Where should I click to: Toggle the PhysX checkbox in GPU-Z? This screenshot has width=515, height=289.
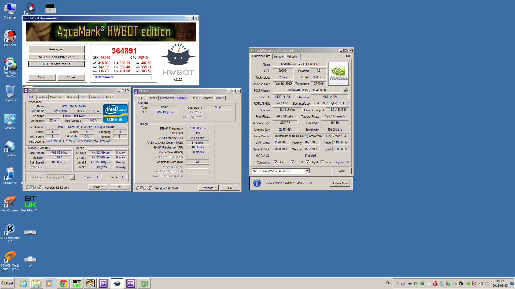click(307, 162)
